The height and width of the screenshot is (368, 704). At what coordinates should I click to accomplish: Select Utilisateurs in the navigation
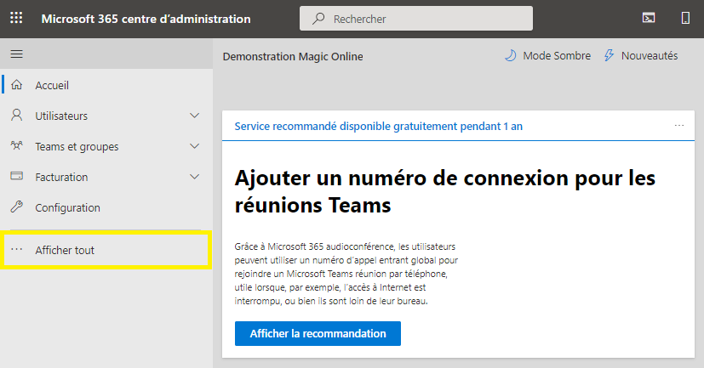[106, 116]
